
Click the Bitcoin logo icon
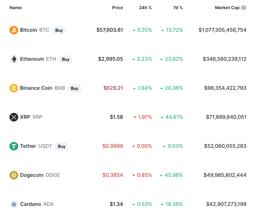[14, 30]
